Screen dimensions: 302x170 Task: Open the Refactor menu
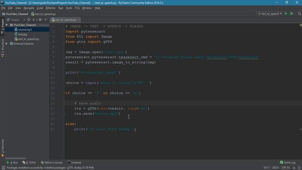pyautogui.click(x=50, y=8)
